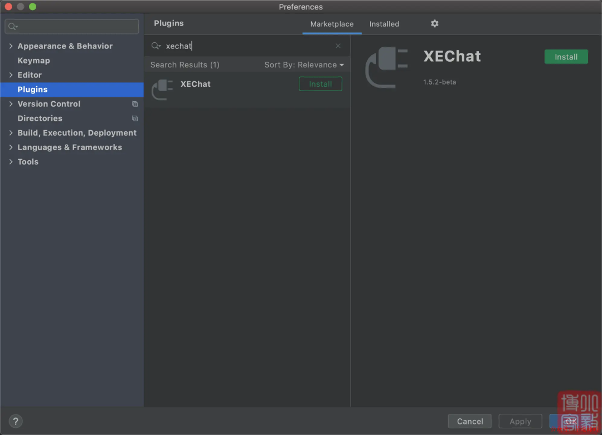This screenshot has height=435, width=602.
Task: Install XEChat from the results list
Action: [x=320, y=84]
